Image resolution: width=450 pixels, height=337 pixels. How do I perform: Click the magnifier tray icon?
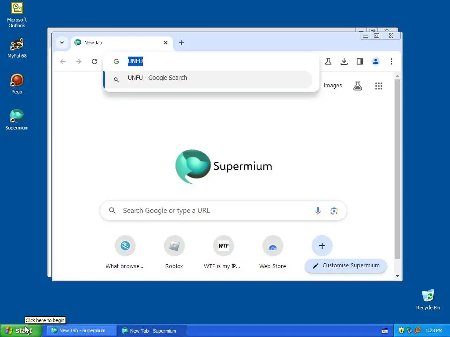coord(417,331)
